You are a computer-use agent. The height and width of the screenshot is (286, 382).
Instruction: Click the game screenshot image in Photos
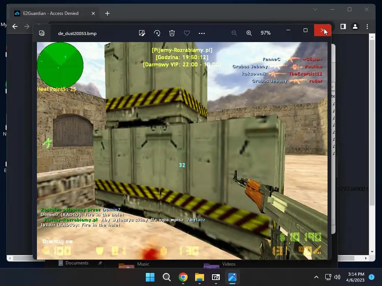[182, 151]
